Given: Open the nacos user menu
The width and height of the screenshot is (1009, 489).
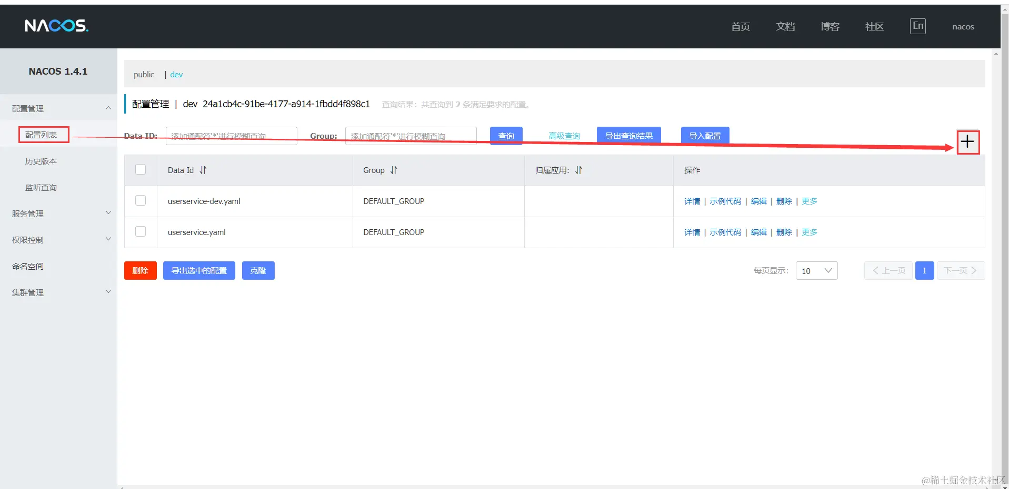Looking at the screenshot, I should [963, 27].
